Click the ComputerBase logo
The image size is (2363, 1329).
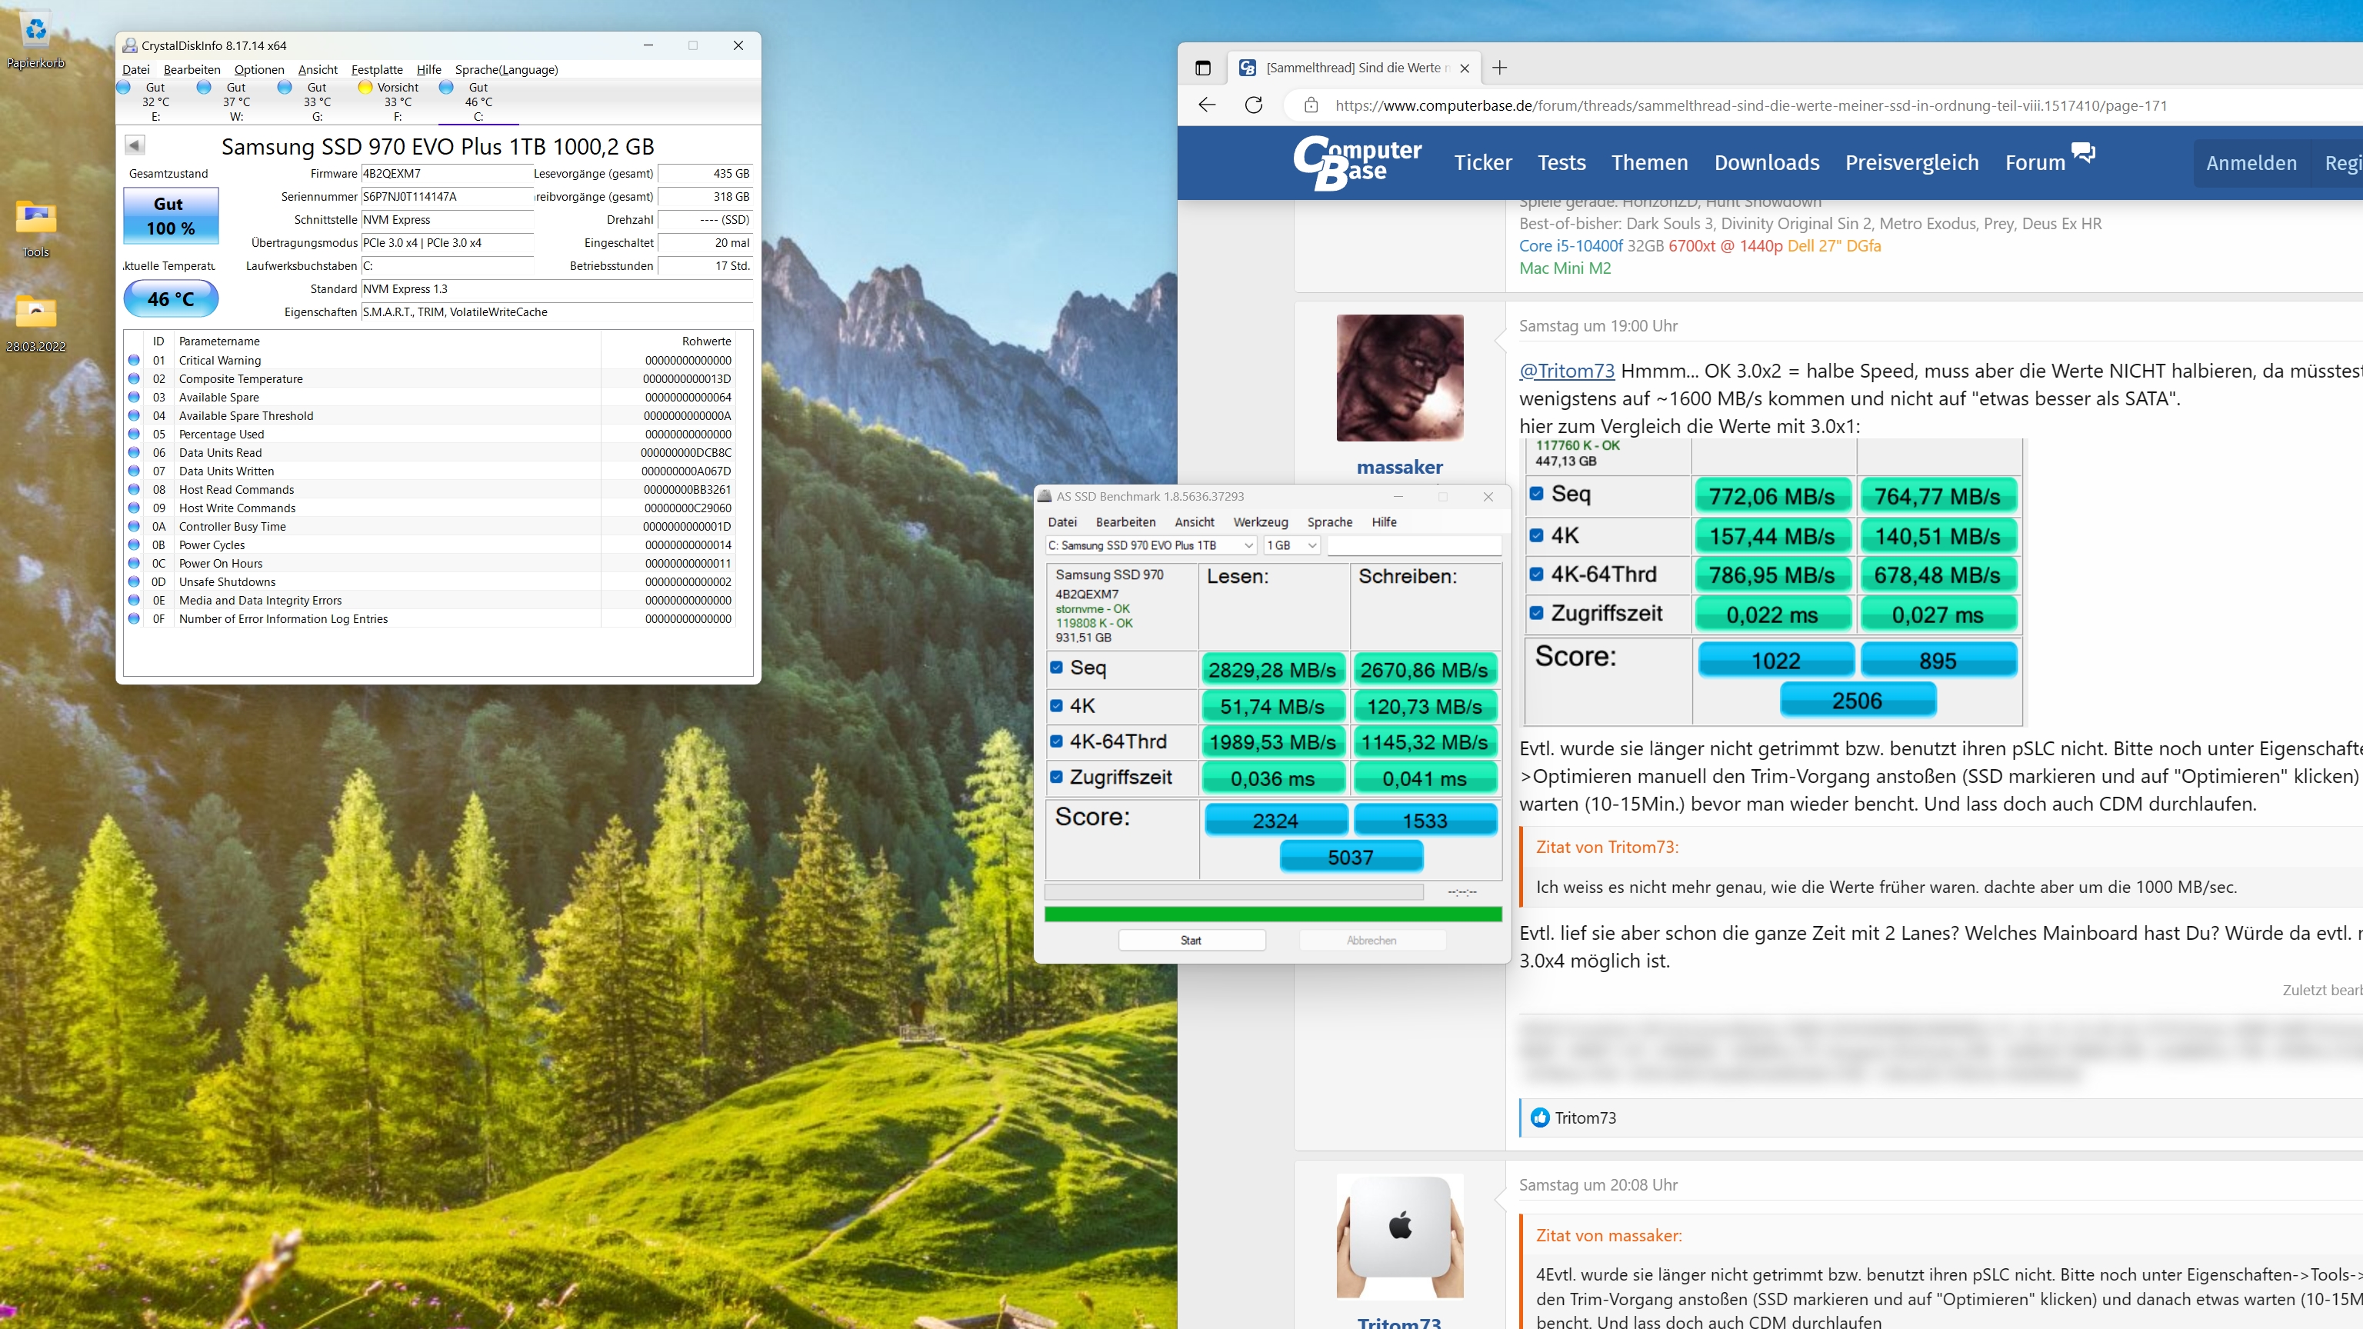(1358, 162)
